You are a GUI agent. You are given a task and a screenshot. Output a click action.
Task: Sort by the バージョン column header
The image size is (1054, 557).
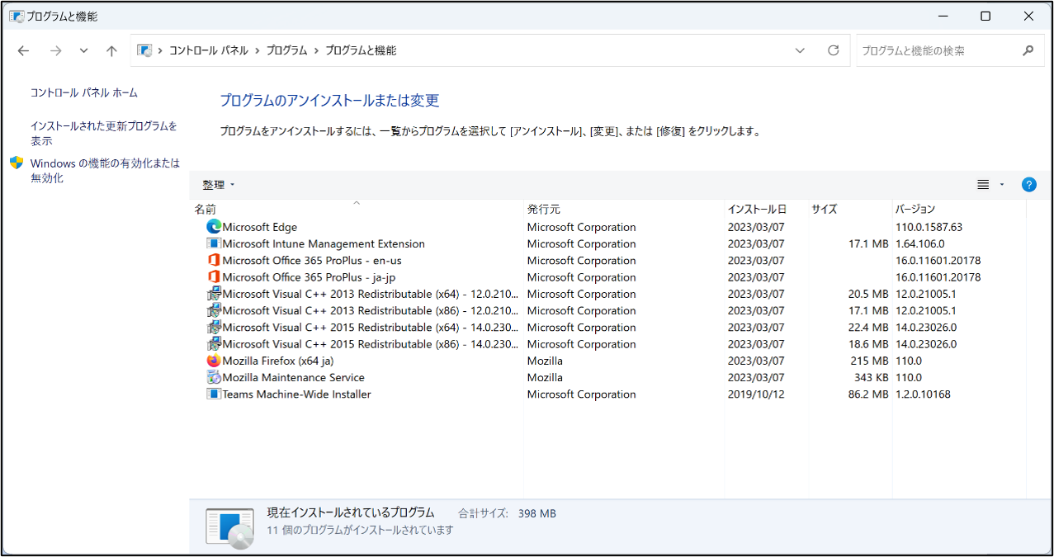pyautogui.click(x=958, y=209)
